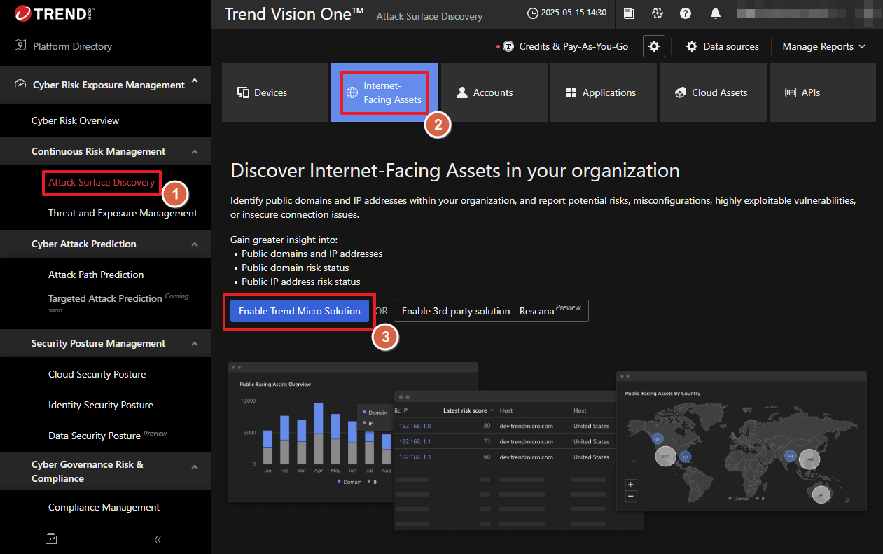Viewport: 883px width, 554px height.
Task: Open the Manage Reports dropdown
Action: 823,46
